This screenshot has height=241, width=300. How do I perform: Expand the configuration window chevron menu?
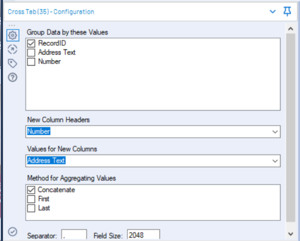pos(273,12)
